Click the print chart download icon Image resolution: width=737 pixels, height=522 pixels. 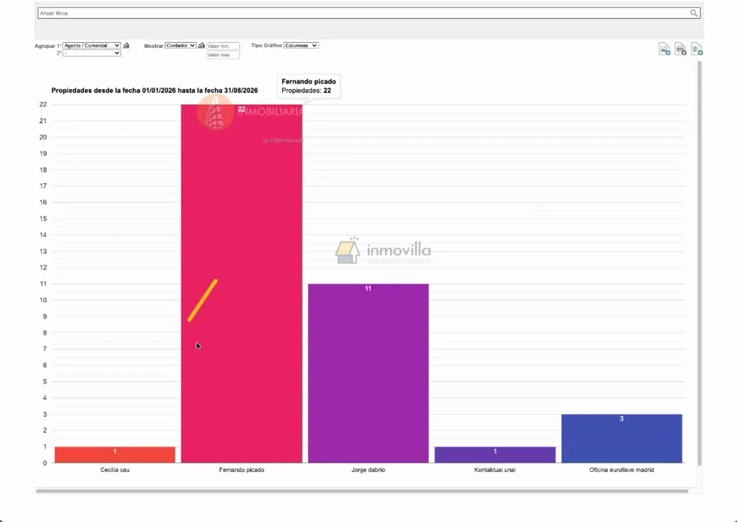(x=681, y=49)
